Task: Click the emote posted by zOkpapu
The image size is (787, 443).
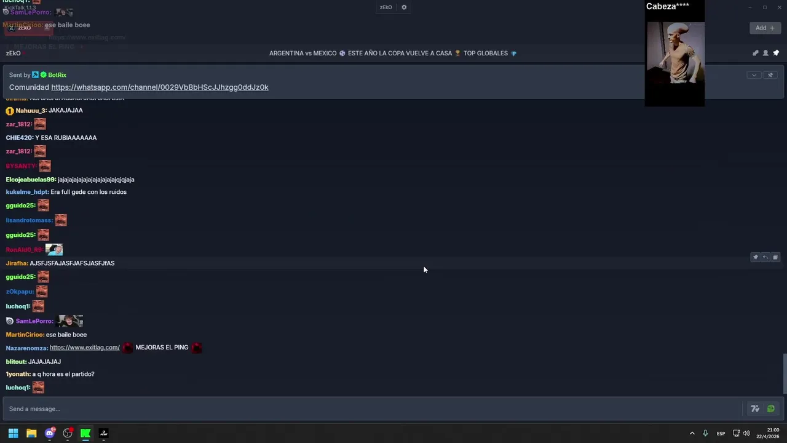Action: 42,291
